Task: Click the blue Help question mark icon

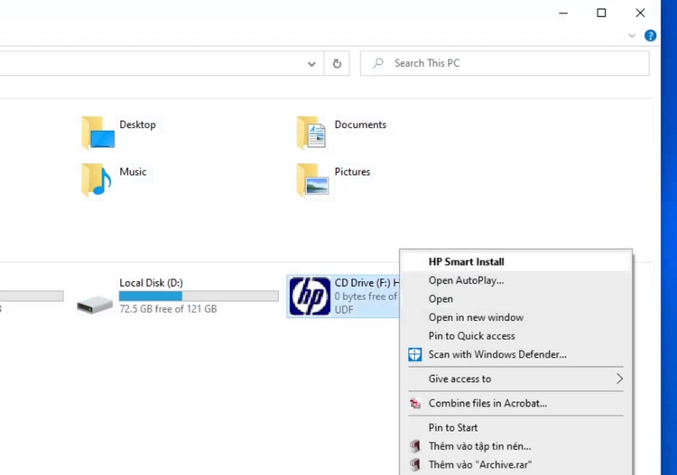Action: tap(650, 35)
